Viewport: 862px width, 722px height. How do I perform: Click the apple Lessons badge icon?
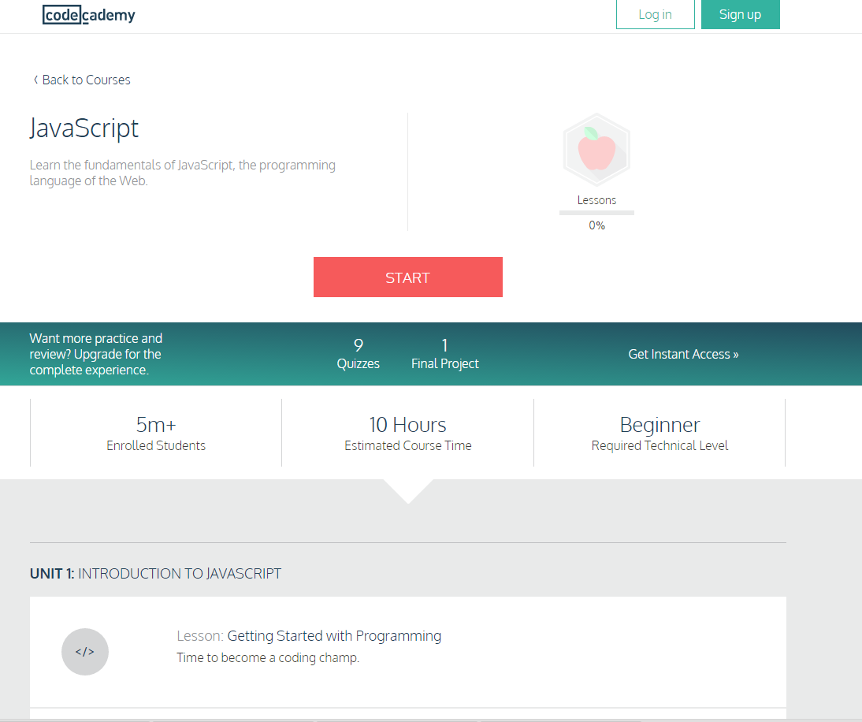point(596,150)
